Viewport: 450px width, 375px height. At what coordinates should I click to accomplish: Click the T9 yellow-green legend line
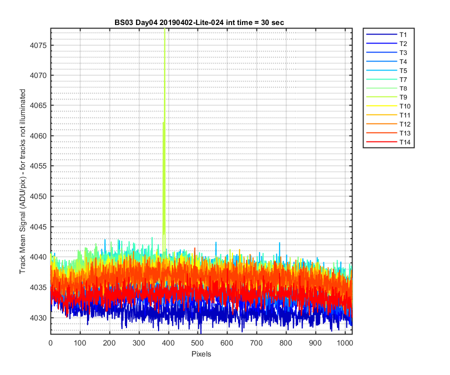coord(381,97)
